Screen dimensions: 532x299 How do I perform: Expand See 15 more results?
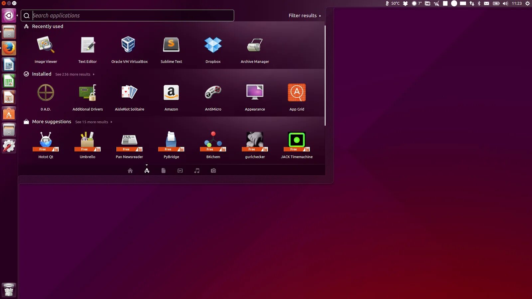[94, 122]
